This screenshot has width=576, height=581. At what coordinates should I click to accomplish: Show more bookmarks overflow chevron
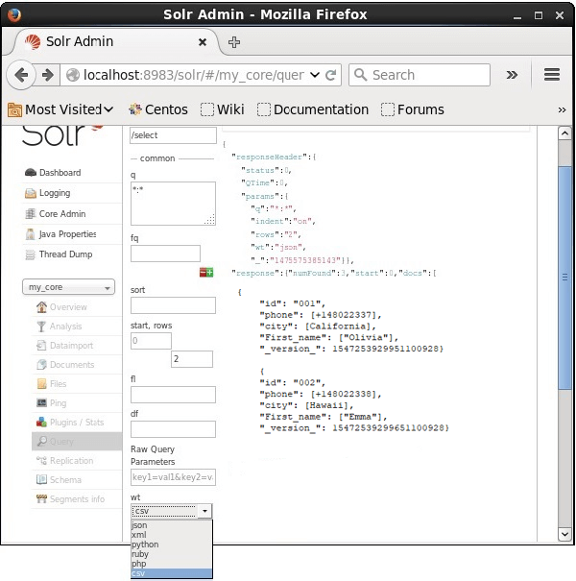[x=562, y=110]
